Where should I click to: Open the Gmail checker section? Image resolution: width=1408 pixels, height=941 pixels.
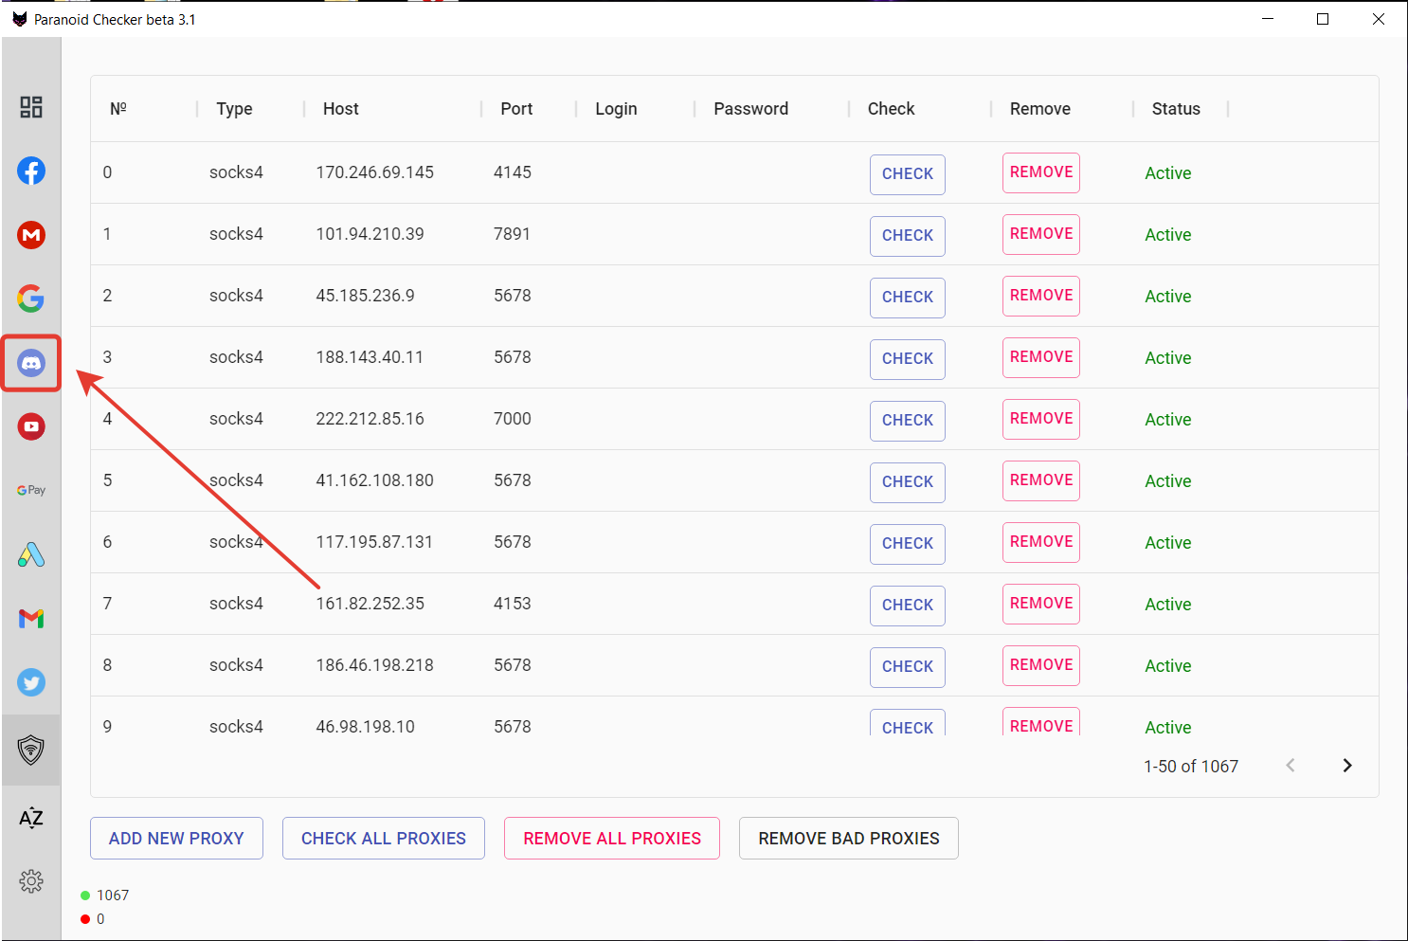tap(31, 619)
